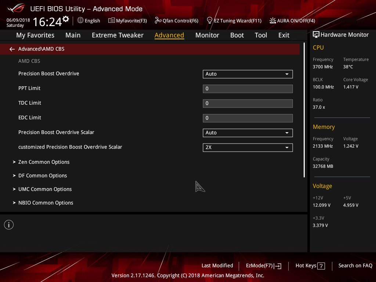The image size is (376, 282).
Task: Click the settings list vertical scrollbar
Action: pos(304,110)
